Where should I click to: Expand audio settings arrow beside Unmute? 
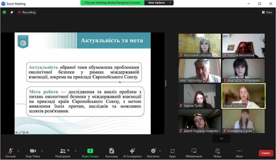pyautogui.click(x=18, y=151)
